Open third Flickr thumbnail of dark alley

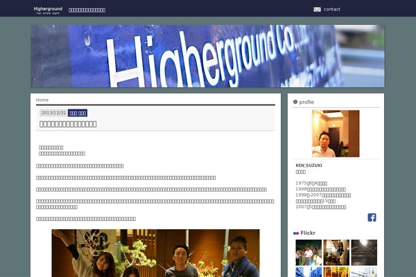pos(364,253)
